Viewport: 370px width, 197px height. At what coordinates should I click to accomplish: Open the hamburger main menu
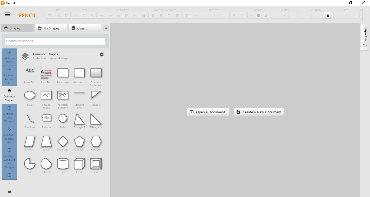[8, 15]
